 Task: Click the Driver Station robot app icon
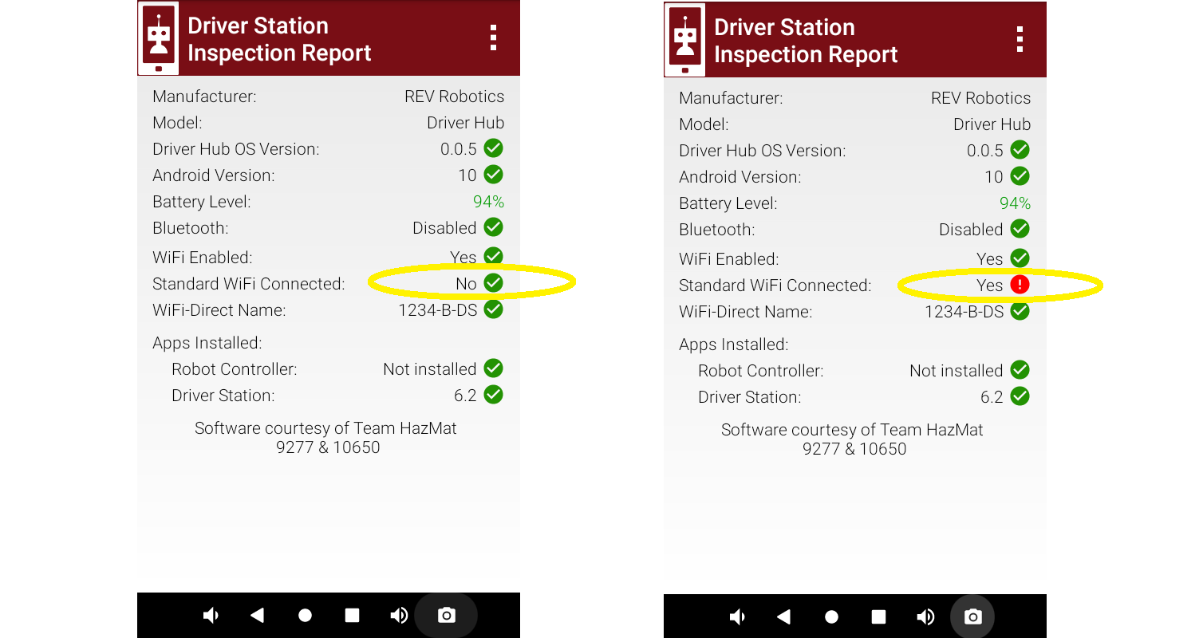point(159,37)
